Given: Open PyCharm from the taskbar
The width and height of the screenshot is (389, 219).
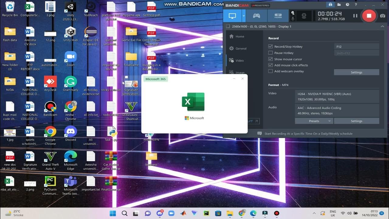Looking at the screenshot, I should pyautogui.click(x=206, y=213).
